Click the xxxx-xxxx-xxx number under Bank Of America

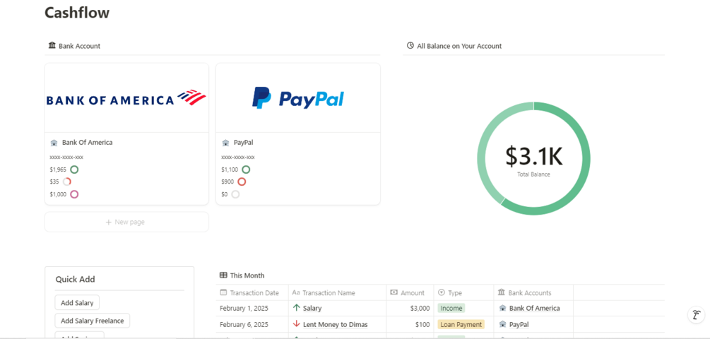(66, 157)
